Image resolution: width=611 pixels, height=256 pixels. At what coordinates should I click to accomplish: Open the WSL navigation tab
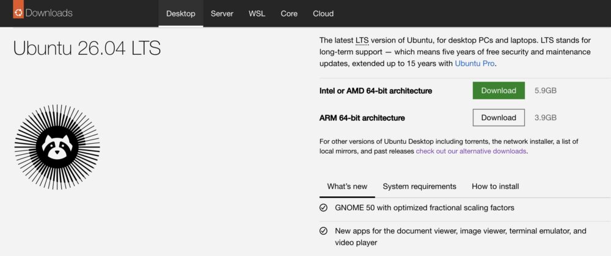(x=257, y=13)
